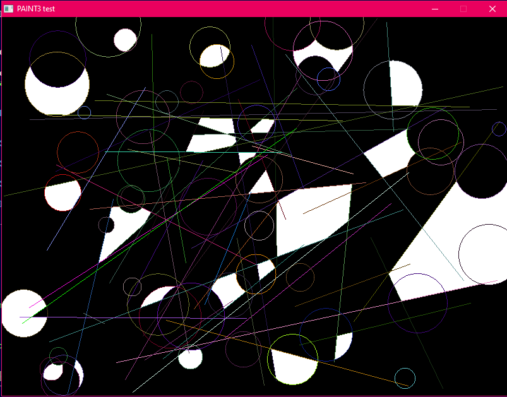Click the dark-outlined circle inside right white shape

point(483,254)
